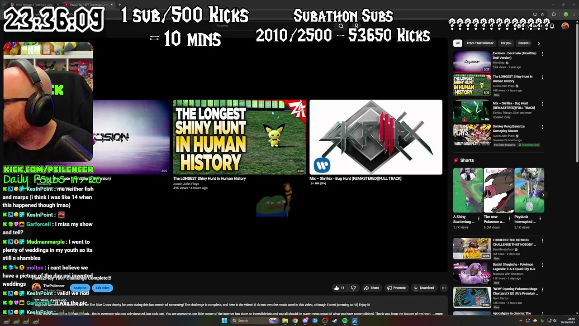This screenshot has width=579, height=326.
Task: Open options menu for LONGEST Shiny Hunt sidebar video
Action: (x=542, y=77)
